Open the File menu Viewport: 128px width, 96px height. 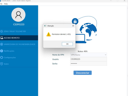coord(1,4)
